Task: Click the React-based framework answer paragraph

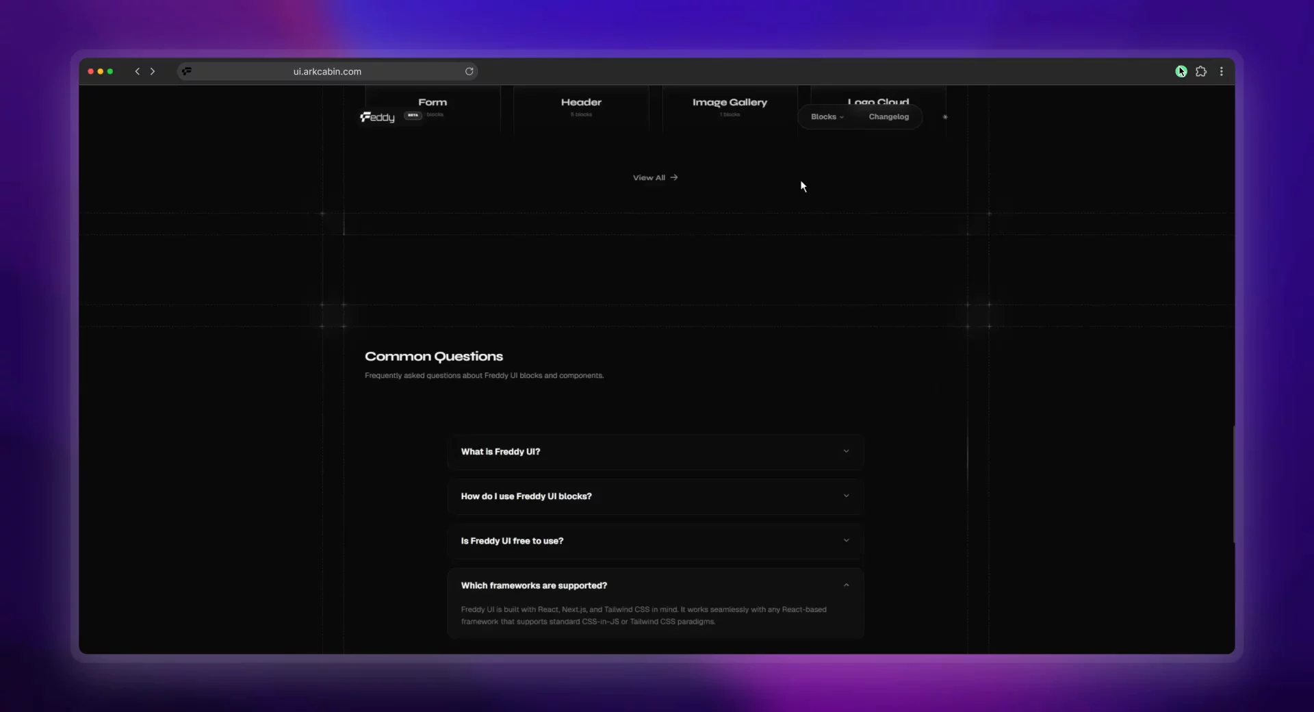Action: point(643,615)
